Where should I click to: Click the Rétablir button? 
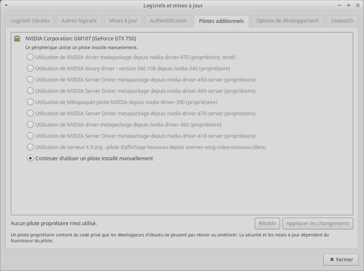(x=267, y=223)
